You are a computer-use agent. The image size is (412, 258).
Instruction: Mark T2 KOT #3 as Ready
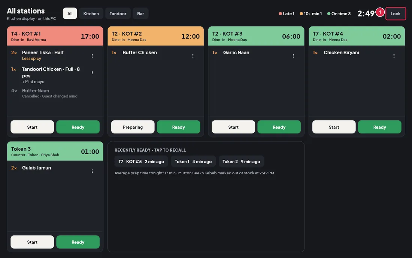point(279,127)
